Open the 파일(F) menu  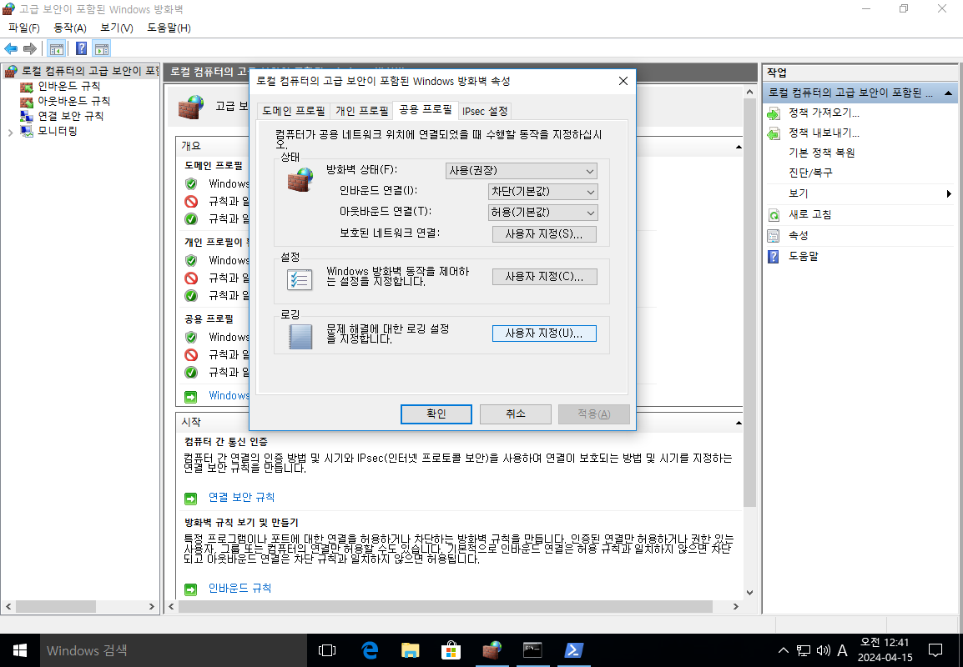click(24, 28)
